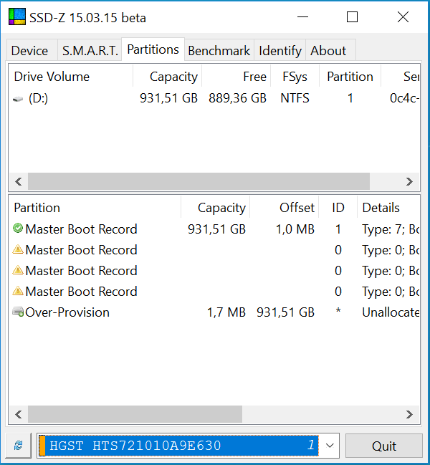Switch to the S.M.A.R.T. tab
The height and width of the screenshot is (465, 430).
(90, 50)
